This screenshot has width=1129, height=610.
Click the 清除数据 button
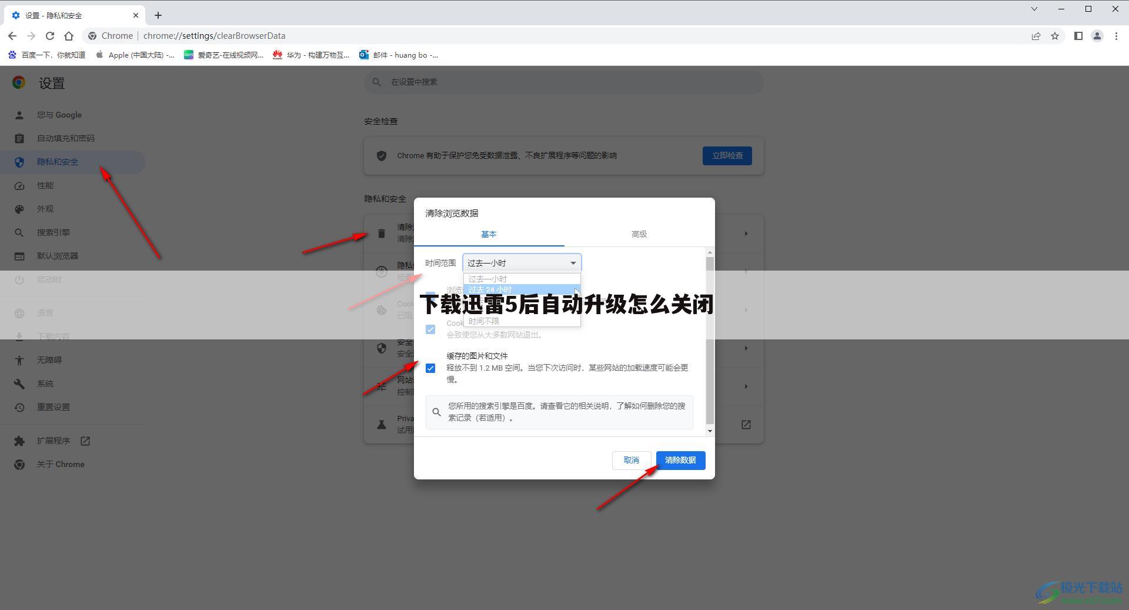pyautogui.click(x=680, y=460)
